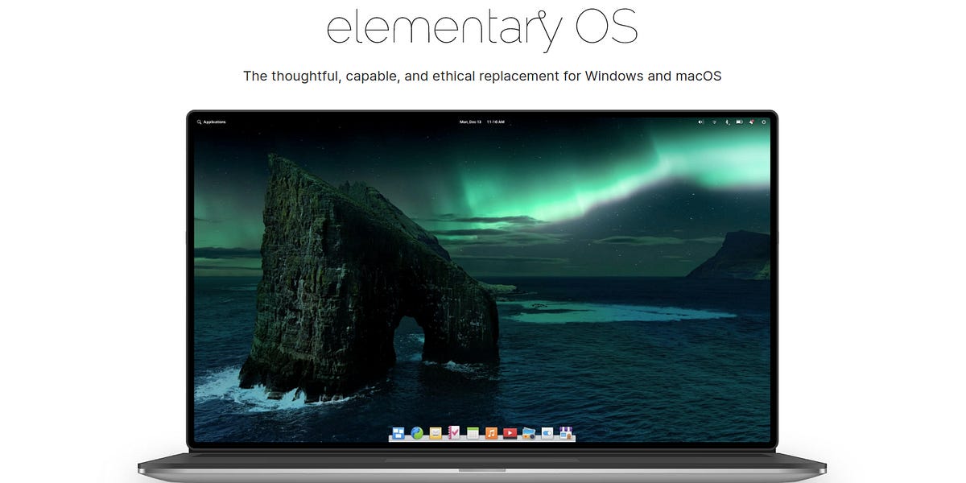This screenshot has height=483, width=966.
Task: Launch the Web browser globe icon
Action: (x=417, y=433)
